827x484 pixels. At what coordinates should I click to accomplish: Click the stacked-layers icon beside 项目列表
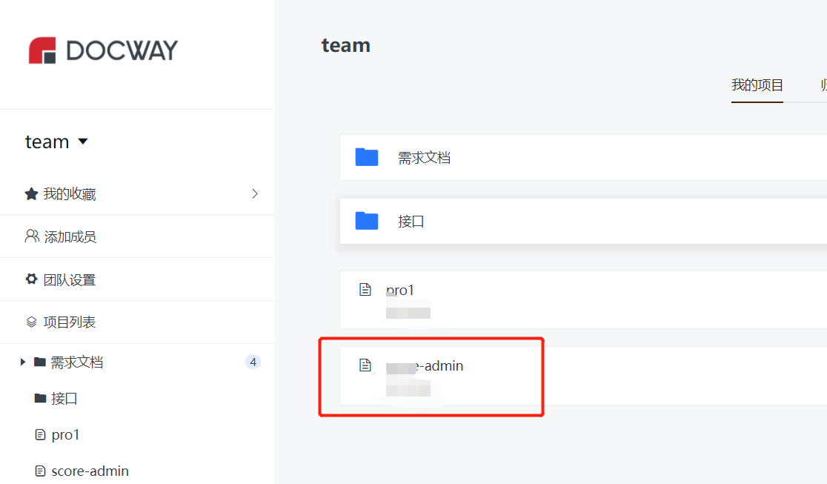pos(30,322)
